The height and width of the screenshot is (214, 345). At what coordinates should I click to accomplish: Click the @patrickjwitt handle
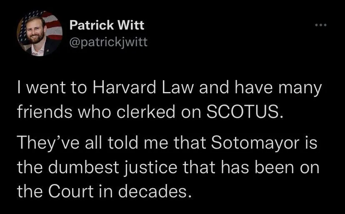click(107, 42)
